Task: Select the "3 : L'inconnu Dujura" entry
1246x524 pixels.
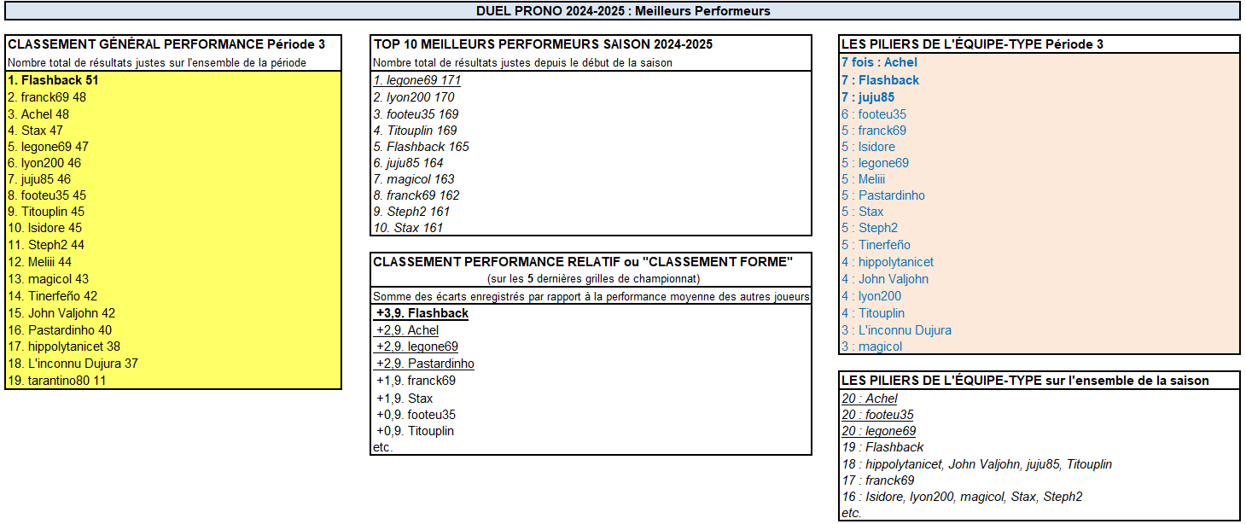Action: (896, 330)
